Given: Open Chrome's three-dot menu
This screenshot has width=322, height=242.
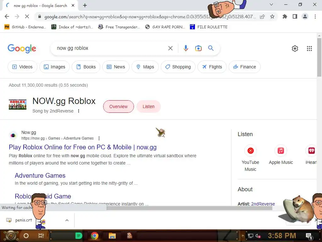Looking at the screenshot, I should [315, 17].
